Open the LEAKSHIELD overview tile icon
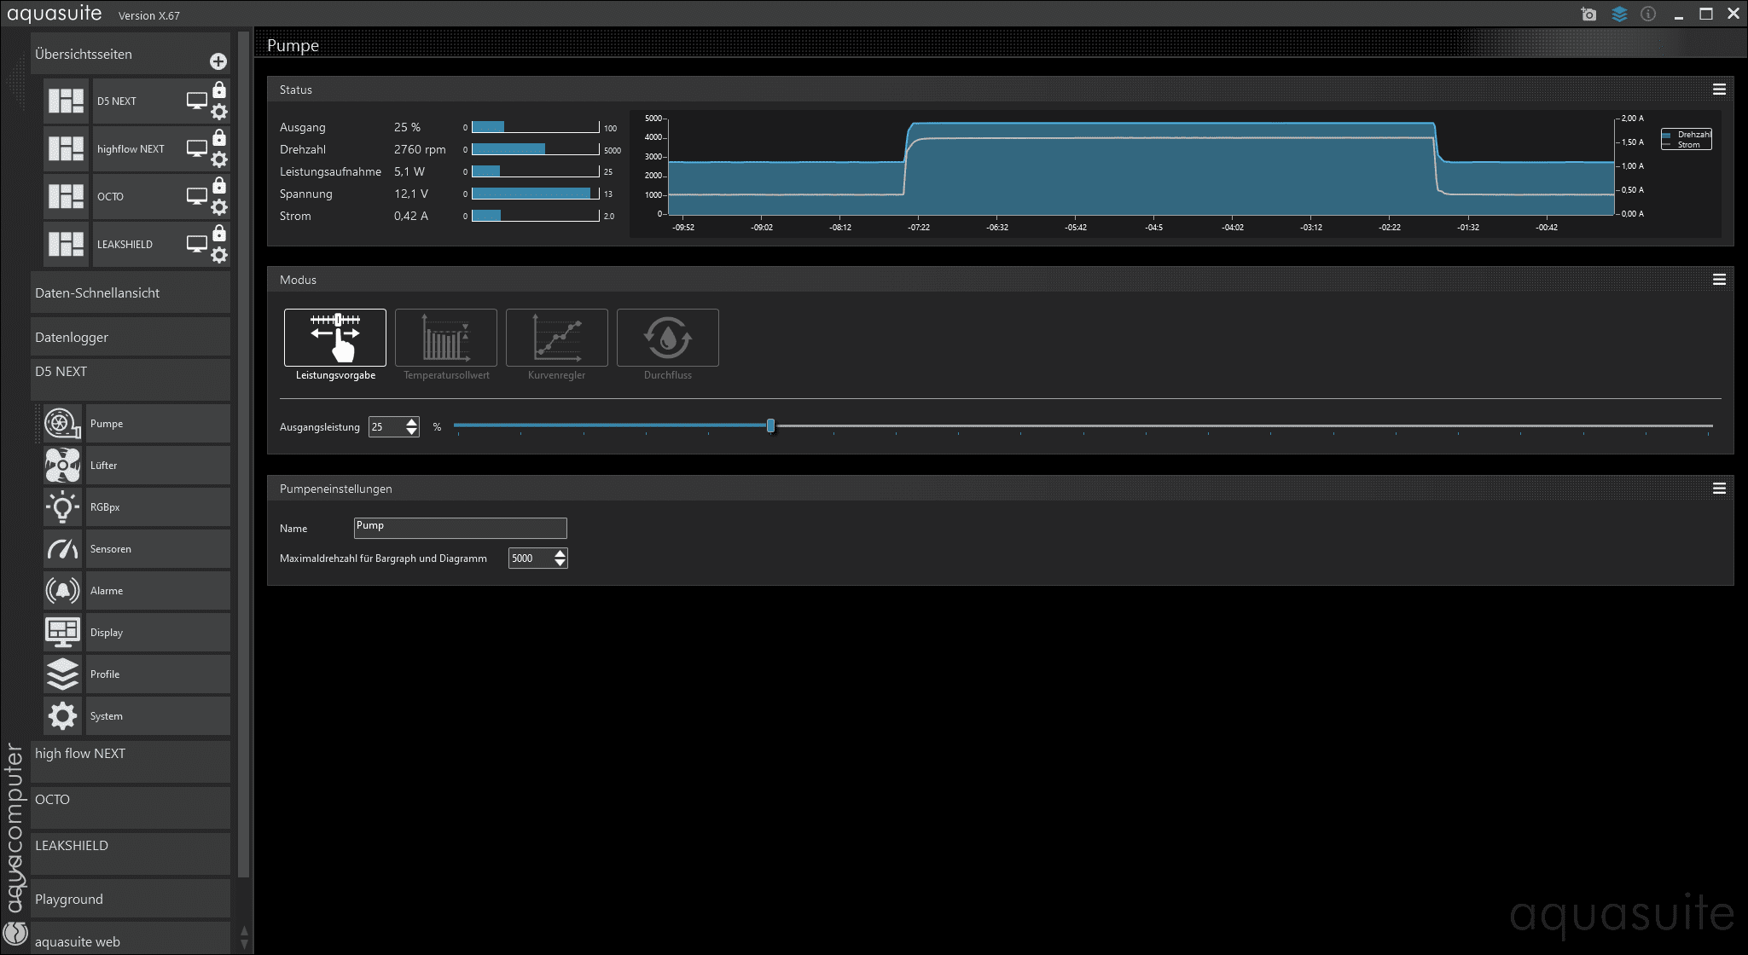 tap(66, 244)
